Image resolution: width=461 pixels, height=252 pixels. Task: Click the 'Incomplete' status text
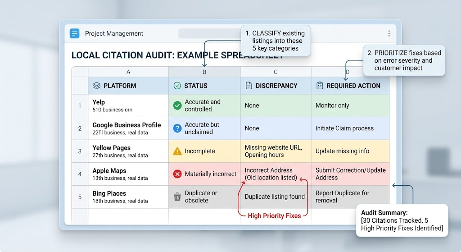pyautogui.click(x=200, y=151)
